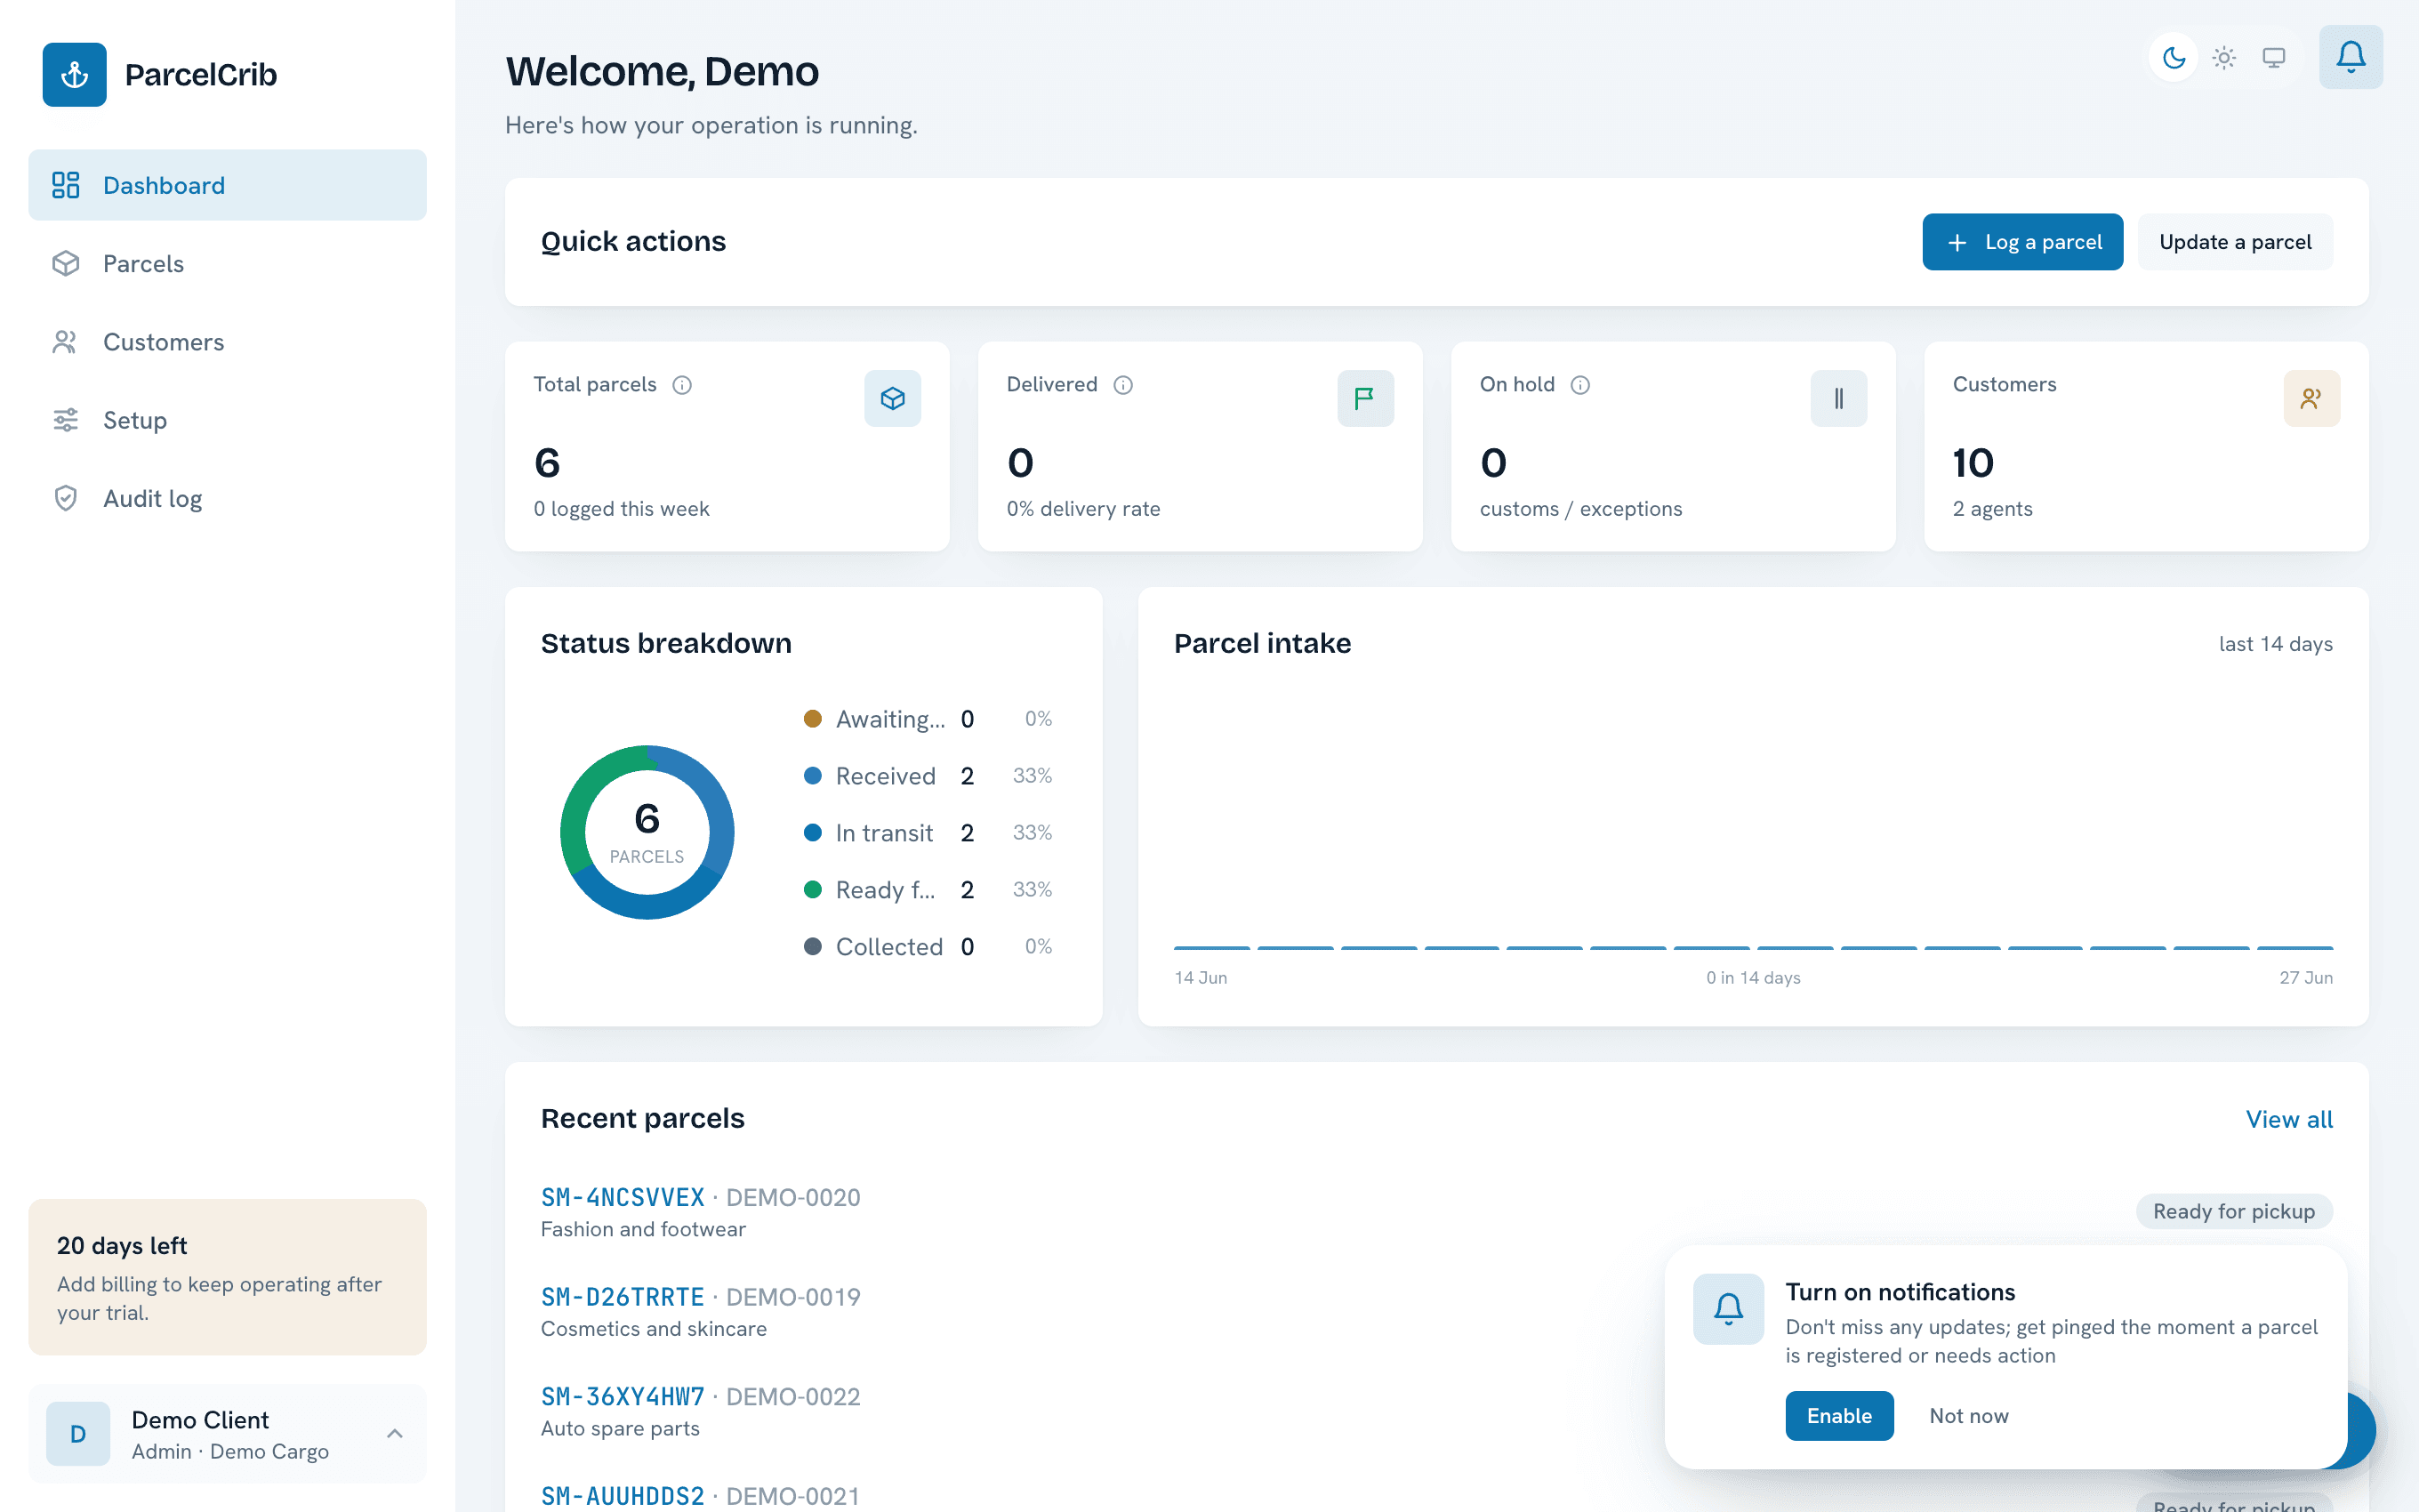Image resolution: width=2419 pixels, height=1512 pixels.
Task: Click the Demo Client D avatar
Action: pos(78,1434)
